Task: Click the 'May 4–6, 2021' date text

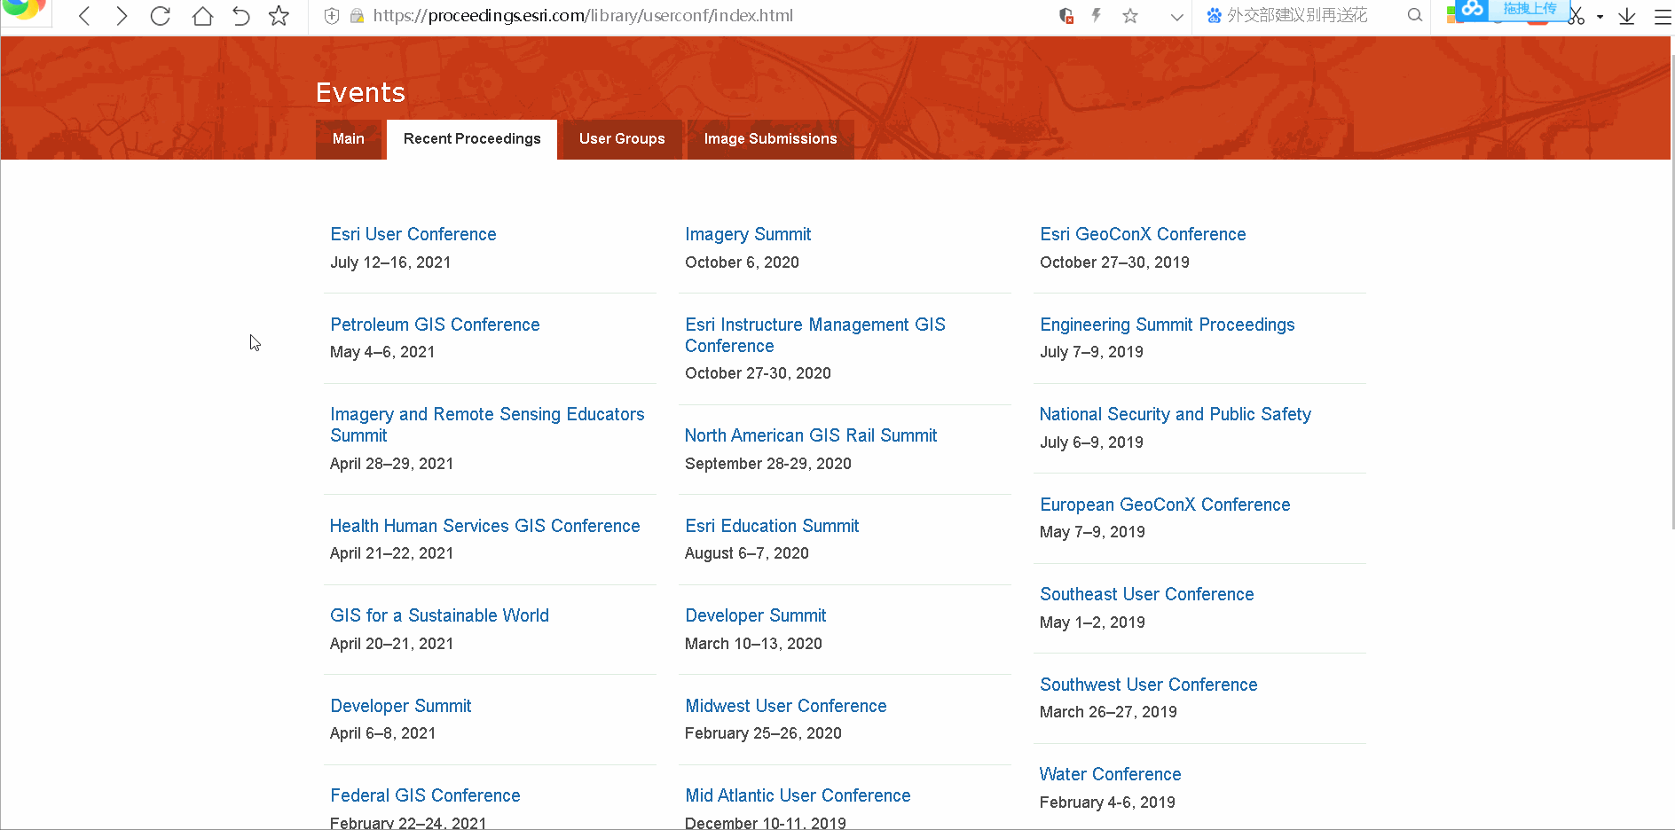Action: click(382, 352)
